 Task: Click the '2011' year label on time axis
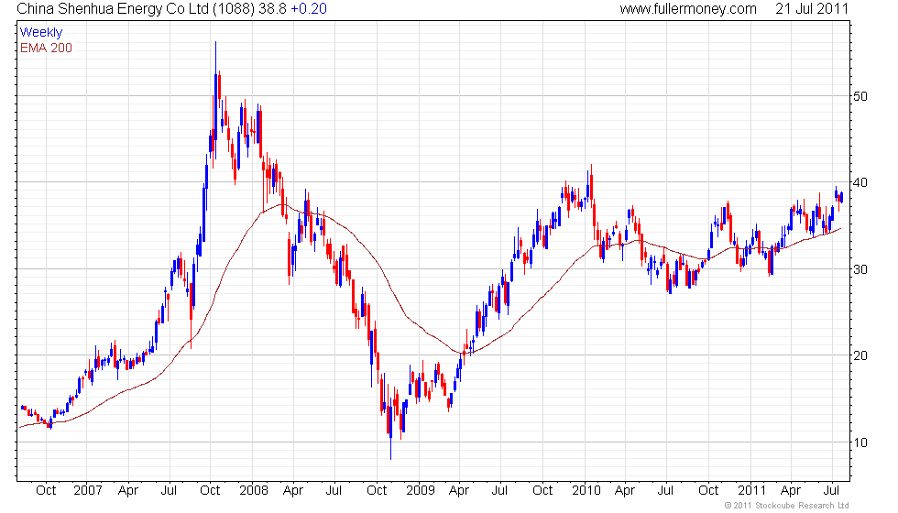coord(751,491)
